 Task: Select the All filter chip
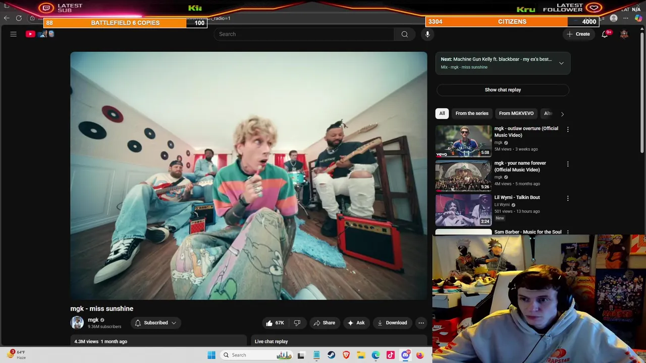(x=442, y=113)
